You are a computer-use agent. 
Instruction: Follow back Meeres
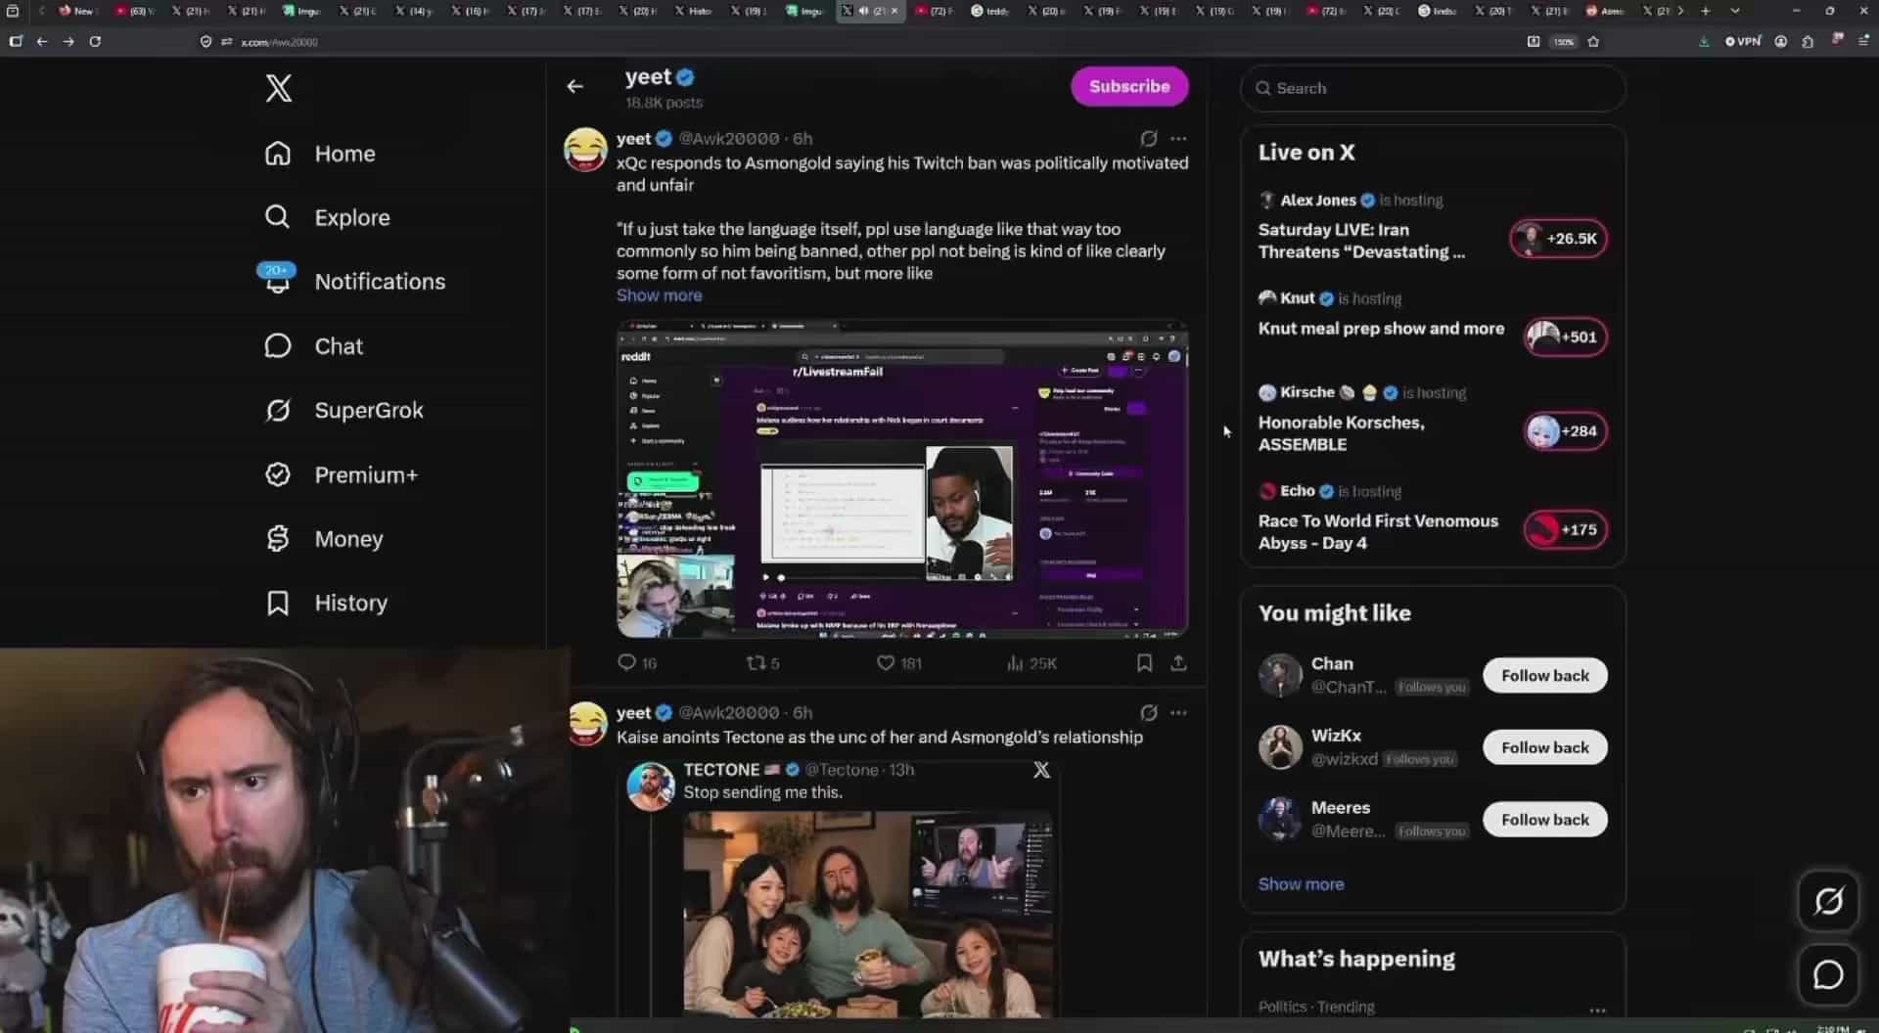coord(1544,820)
